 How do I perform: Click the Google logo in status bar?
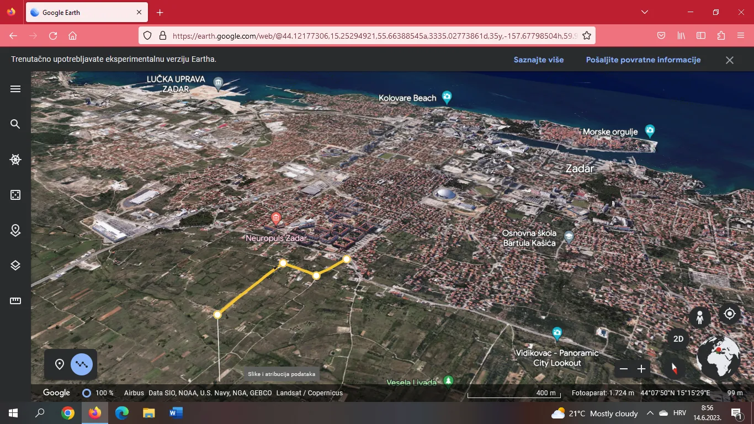56,393
